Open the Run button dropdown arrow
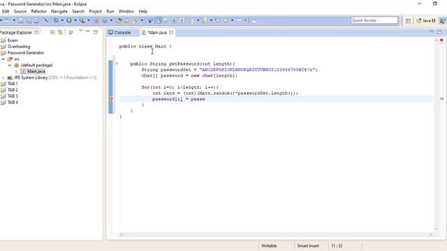The width and height of the screenshot is (447, 251). tap(75, 20)
